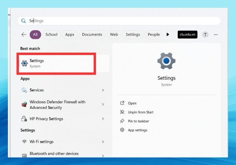Expand the Wi-Fi settings chevron
This screenshot has width=236, height=165.
point(103,142)
